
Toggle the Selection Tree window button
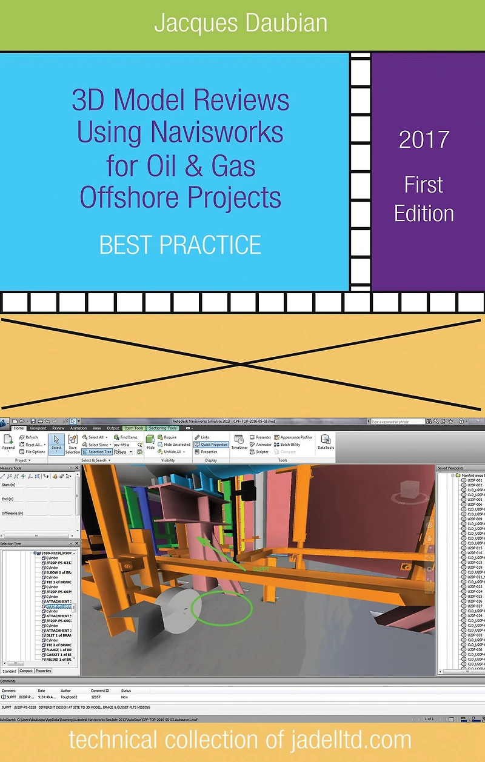(97, 451)
